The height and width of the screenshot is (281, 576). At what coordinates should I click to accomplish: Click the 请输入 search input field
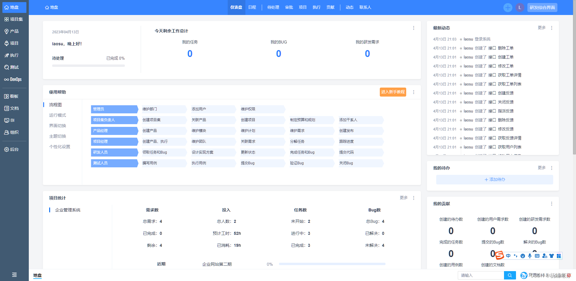(481, 275)
